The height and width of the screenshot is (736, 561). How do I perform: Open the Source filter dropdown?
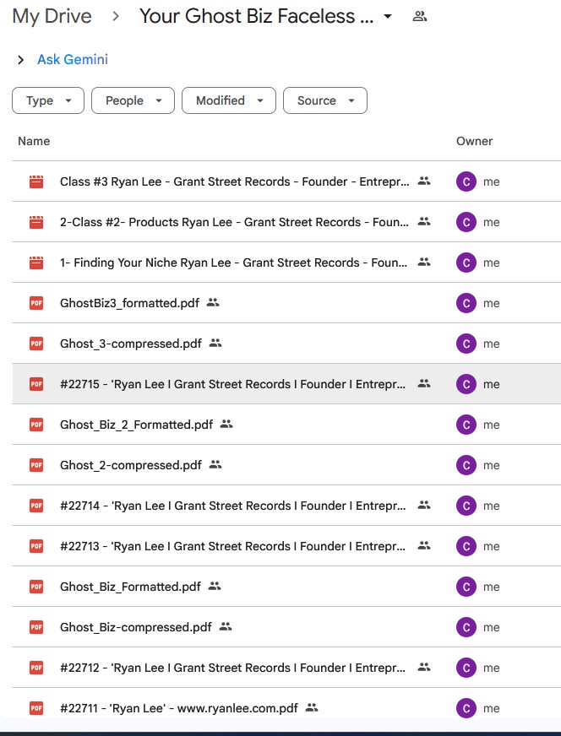pos(324,100)
